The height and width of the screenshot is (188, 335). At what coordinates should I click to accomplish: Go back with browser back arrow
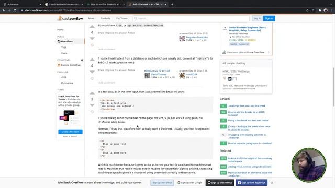click(4, 10)
